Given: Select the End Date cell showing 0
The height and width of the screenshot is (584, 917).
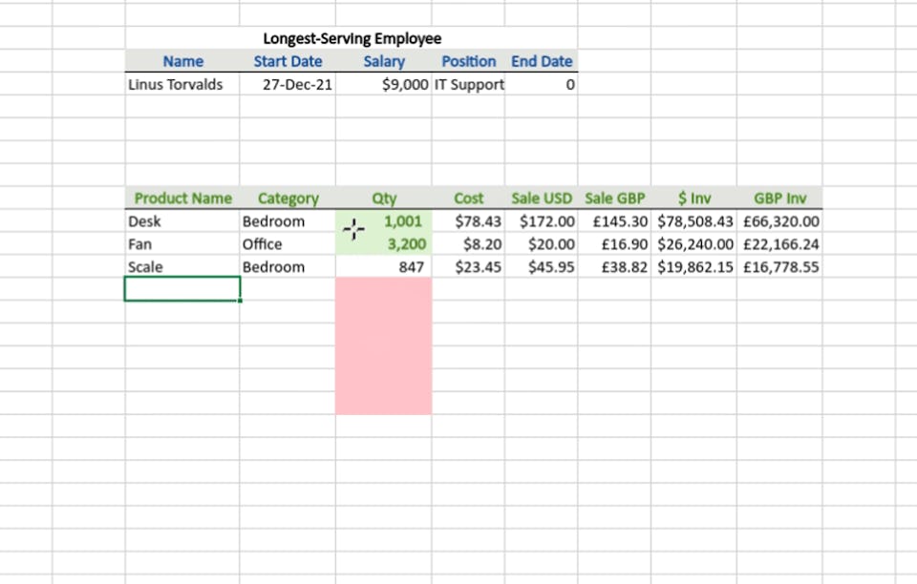Looking at the screenshot, I should [x=542, y=85].
